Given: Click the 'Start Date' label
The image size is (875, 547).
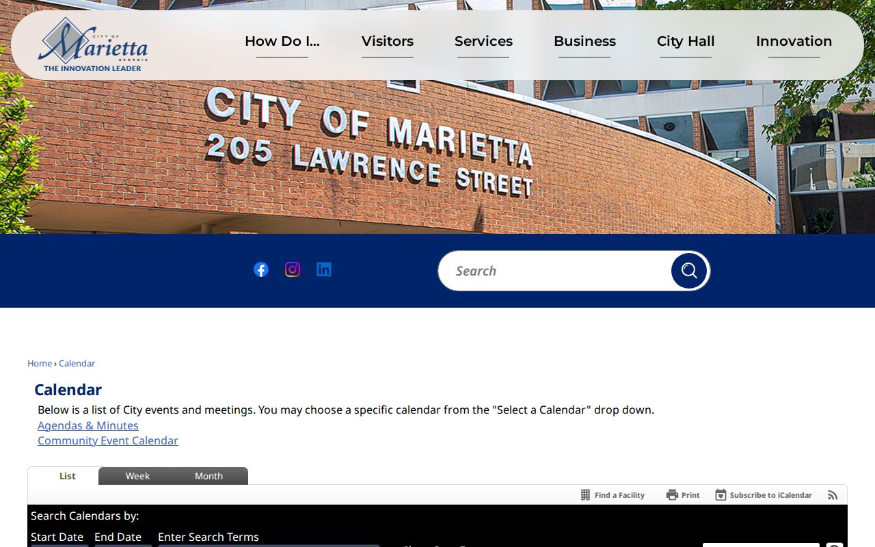Looking at the screenshot, I should point(57,537).
